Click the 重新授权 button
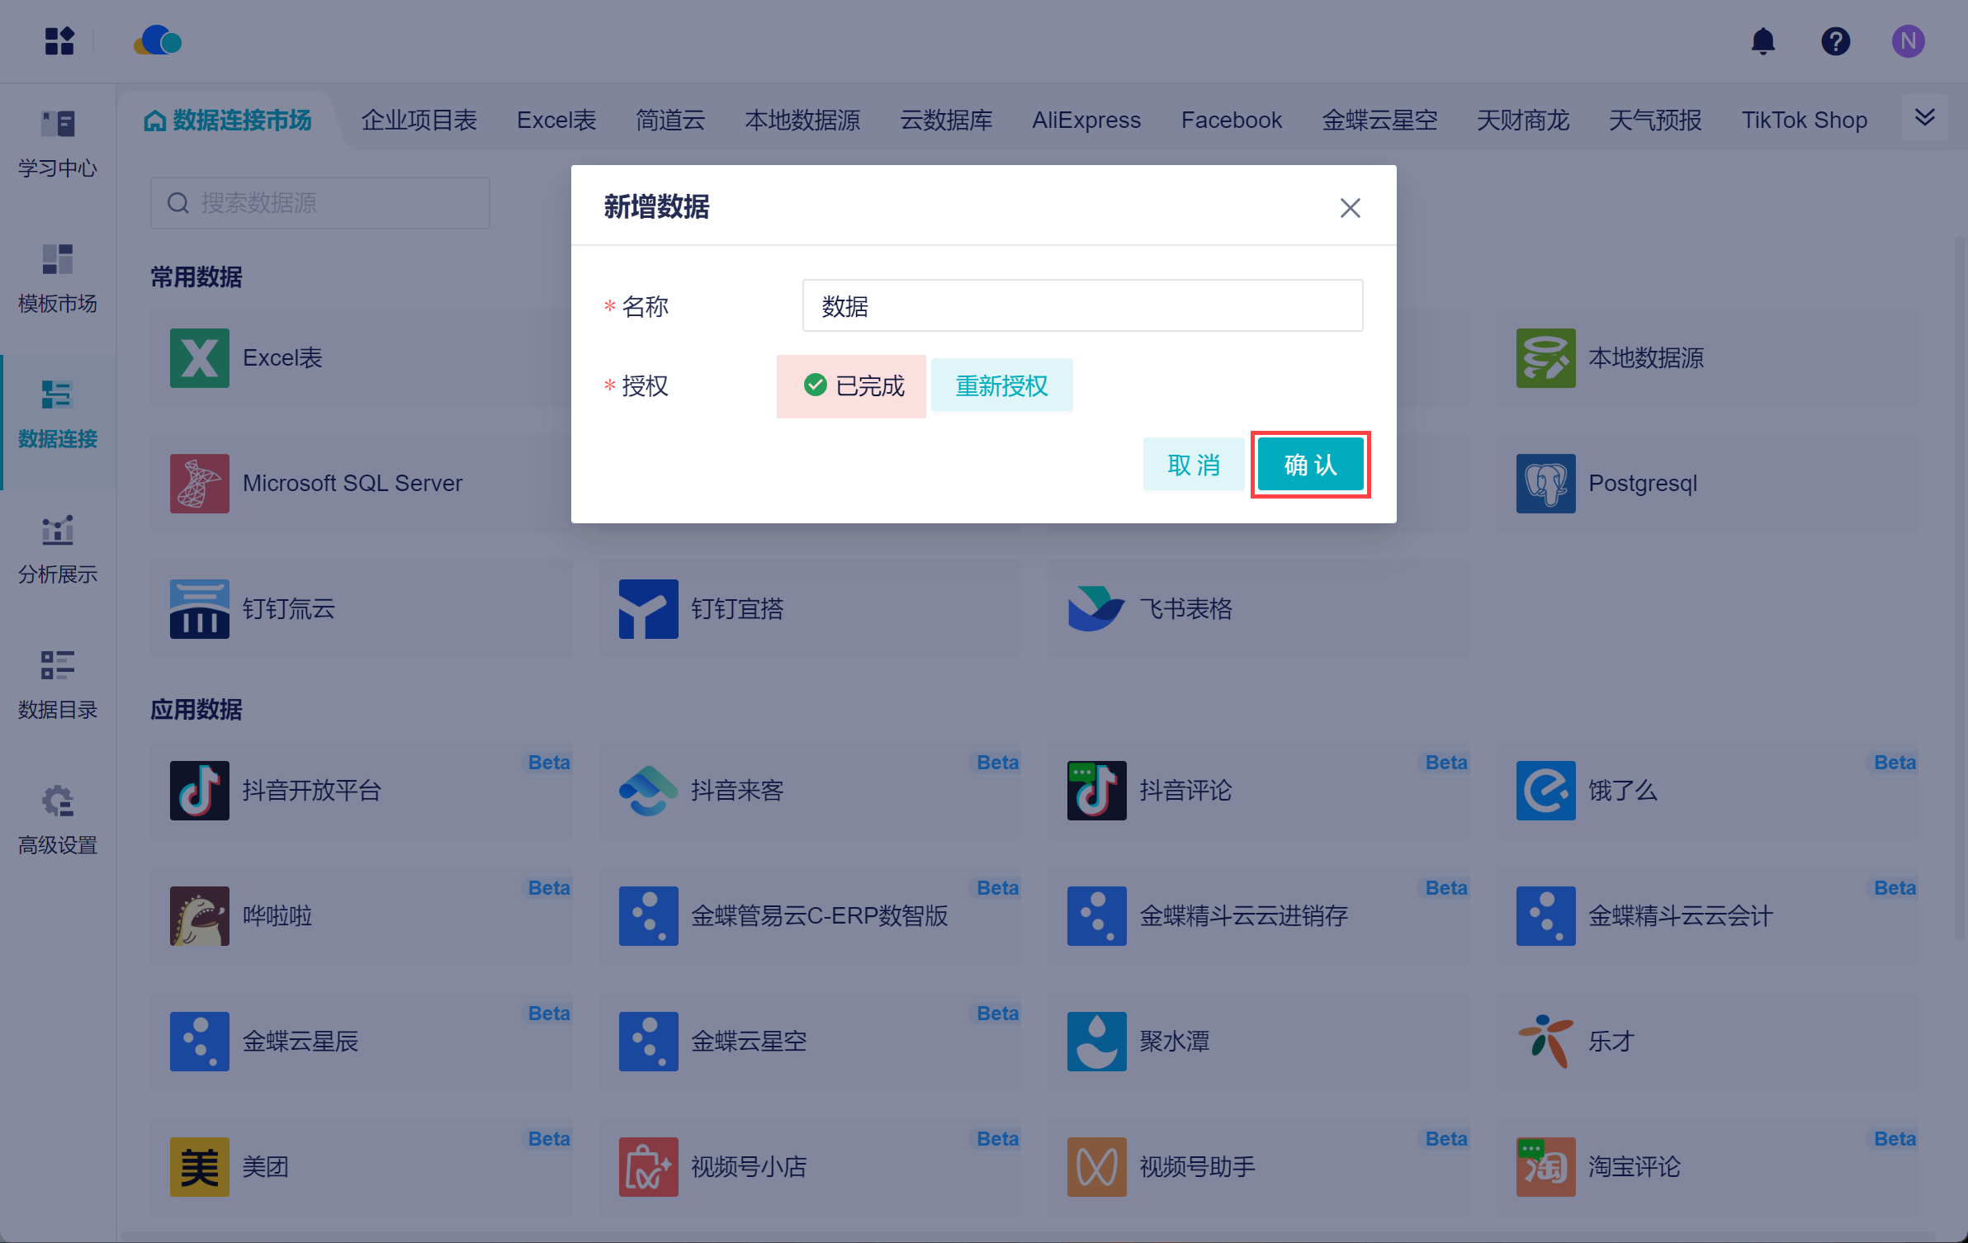This screenshot has height=1243, width=1968. (x=1001, y=385)
